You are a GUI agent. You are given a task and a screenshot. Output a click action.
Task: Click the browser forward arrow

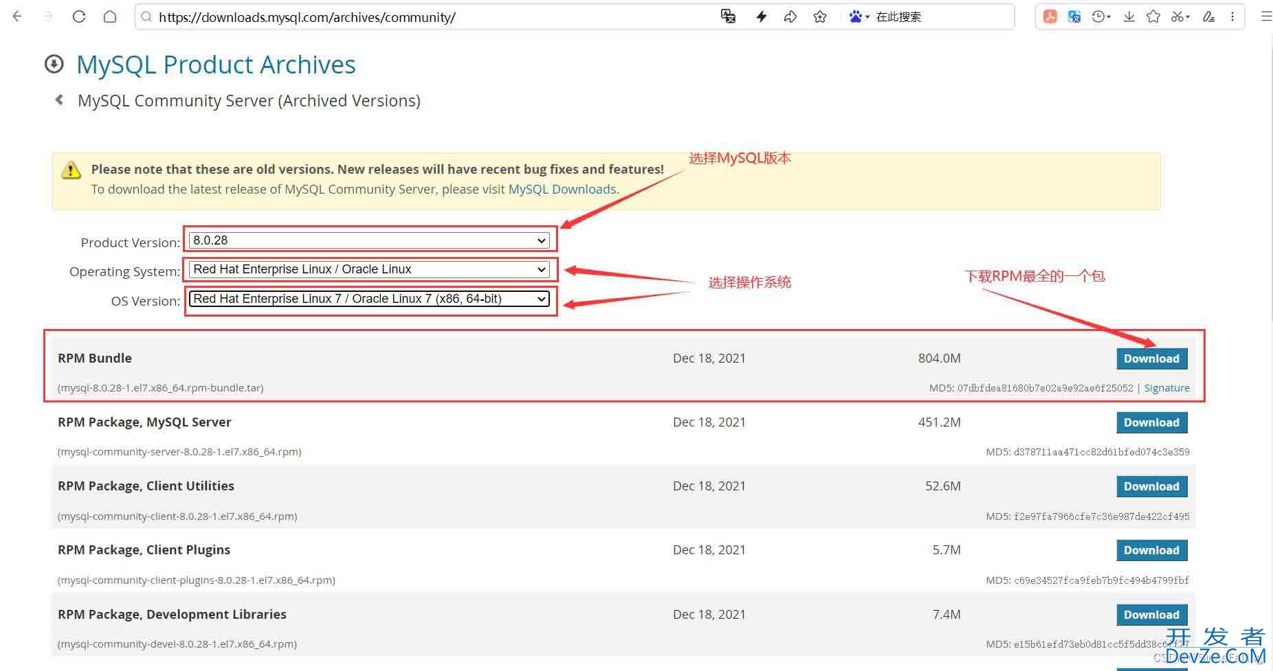[48, 16]
